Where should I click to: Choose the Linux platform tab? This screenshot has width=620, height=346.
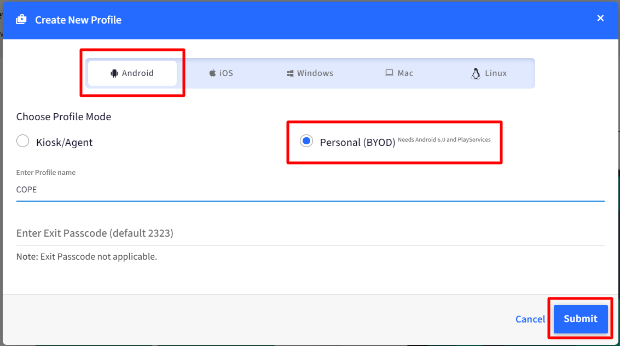[x=489, y=73]
